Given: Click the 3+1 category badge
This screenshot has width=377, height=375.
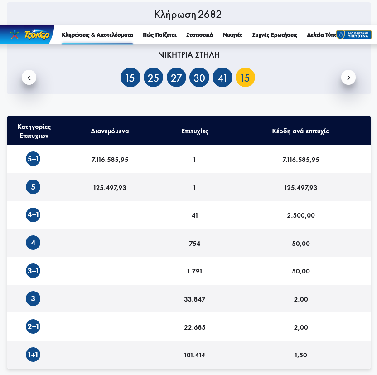Looking at the screenshot, I should point(33,271).
